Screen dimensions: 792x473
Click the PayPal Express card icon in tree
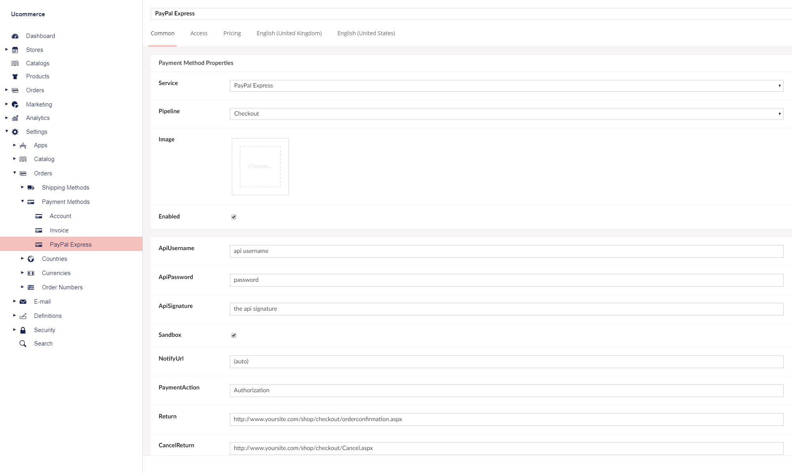coord(39,245)
